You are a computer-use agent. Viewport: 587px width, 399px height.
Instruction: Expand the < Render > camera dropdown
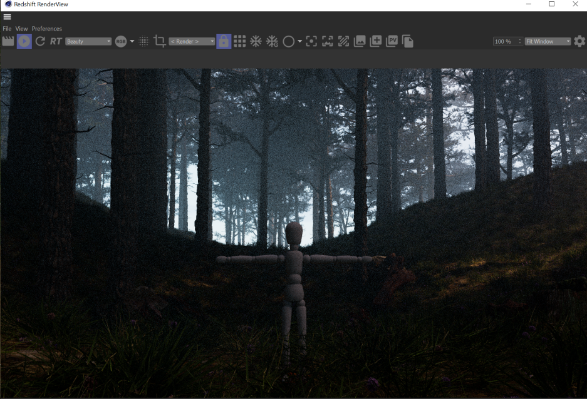tap(192, 41)
